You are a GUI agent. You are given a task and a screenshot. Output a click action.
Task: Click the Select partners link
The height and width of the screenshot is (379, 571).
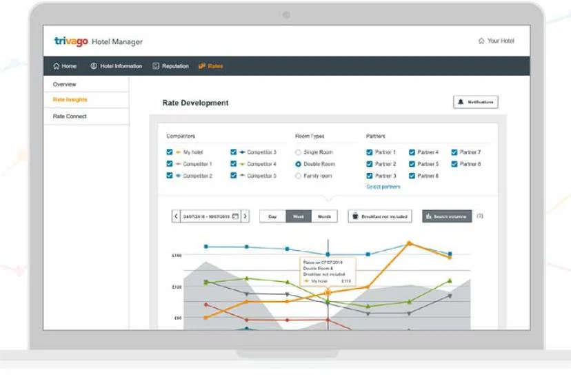coord(383,187)
